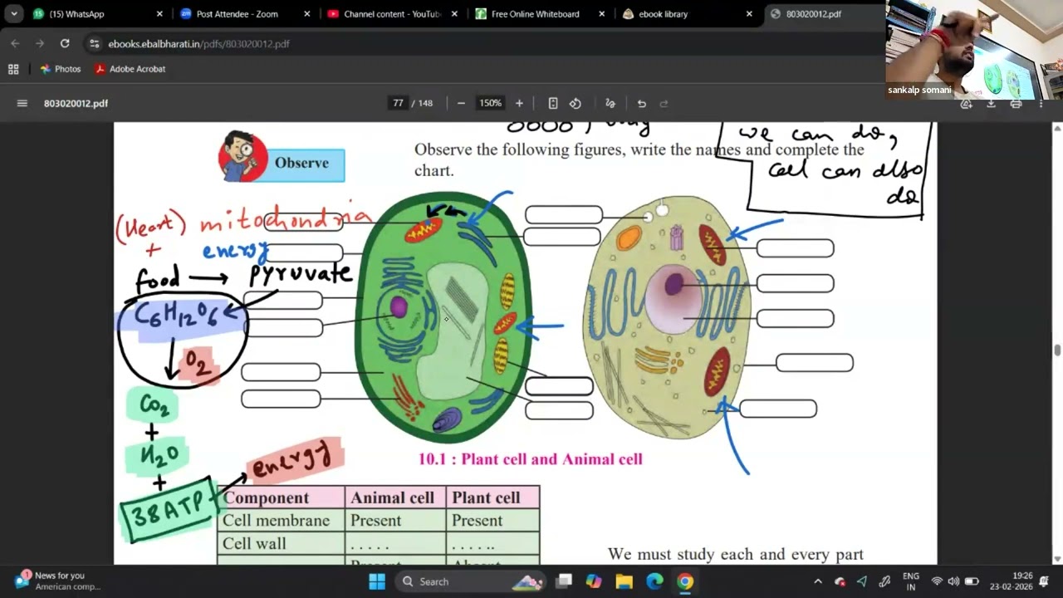Viewport: 1063px width, 598px height.
Task: Close the Post Attendee - Zoom tab
Action: [306, 14]
